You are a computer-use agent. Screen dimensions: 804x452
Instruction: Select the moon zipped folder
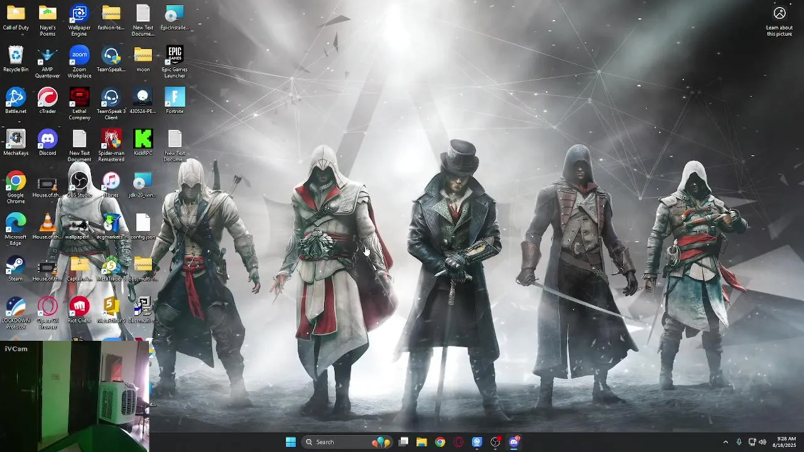[143, 59]
